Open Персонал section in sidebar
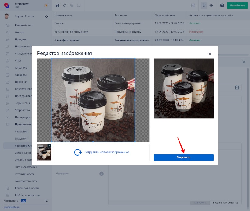The height and width of the screenshot is (211, 250). (21, 82)
